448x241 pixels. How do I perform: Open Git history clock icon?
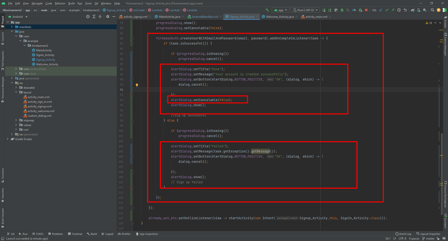399,10
